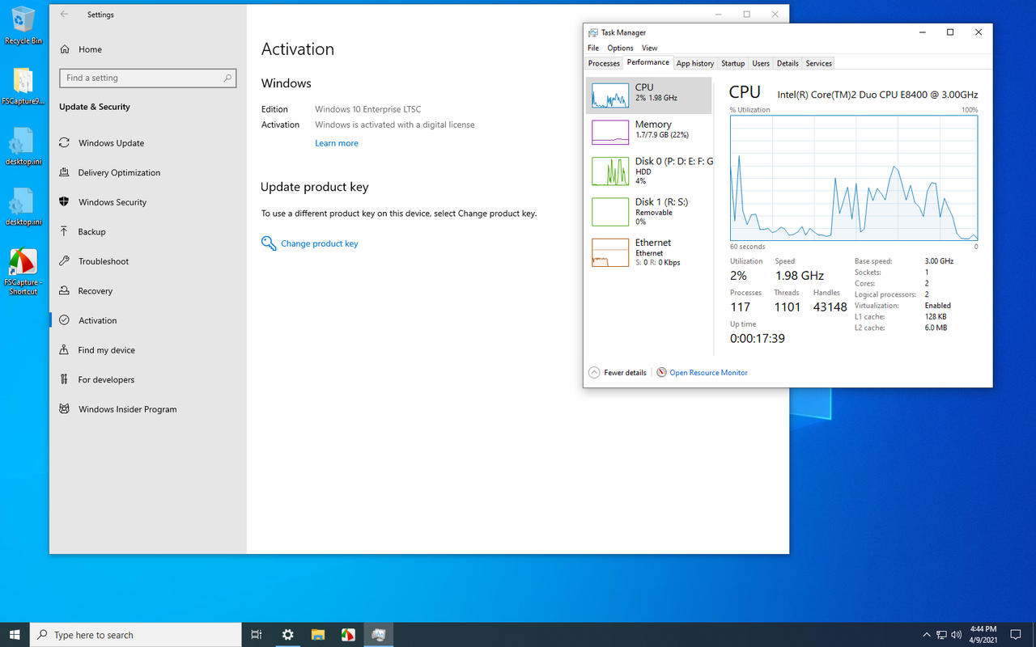Image resolution: width=1036 pixels, height=647 pixels.
Task: Click the Resource Monitor icon in Task Manager
Action: coord(661,373)
